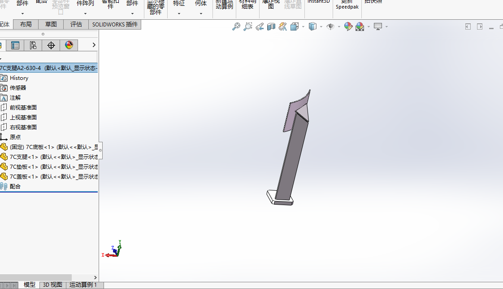Click the Zoom to Fit magnifier icon
This screenshot has width=503, height=289.
pyautogui.click(x=236, y=26)
